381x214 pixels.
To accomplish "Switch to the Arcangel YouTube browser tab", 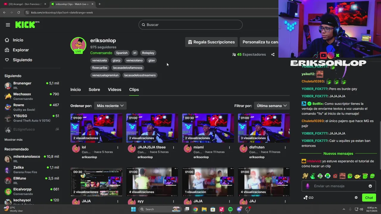I will pyautogui.click(x=24, y=4).
